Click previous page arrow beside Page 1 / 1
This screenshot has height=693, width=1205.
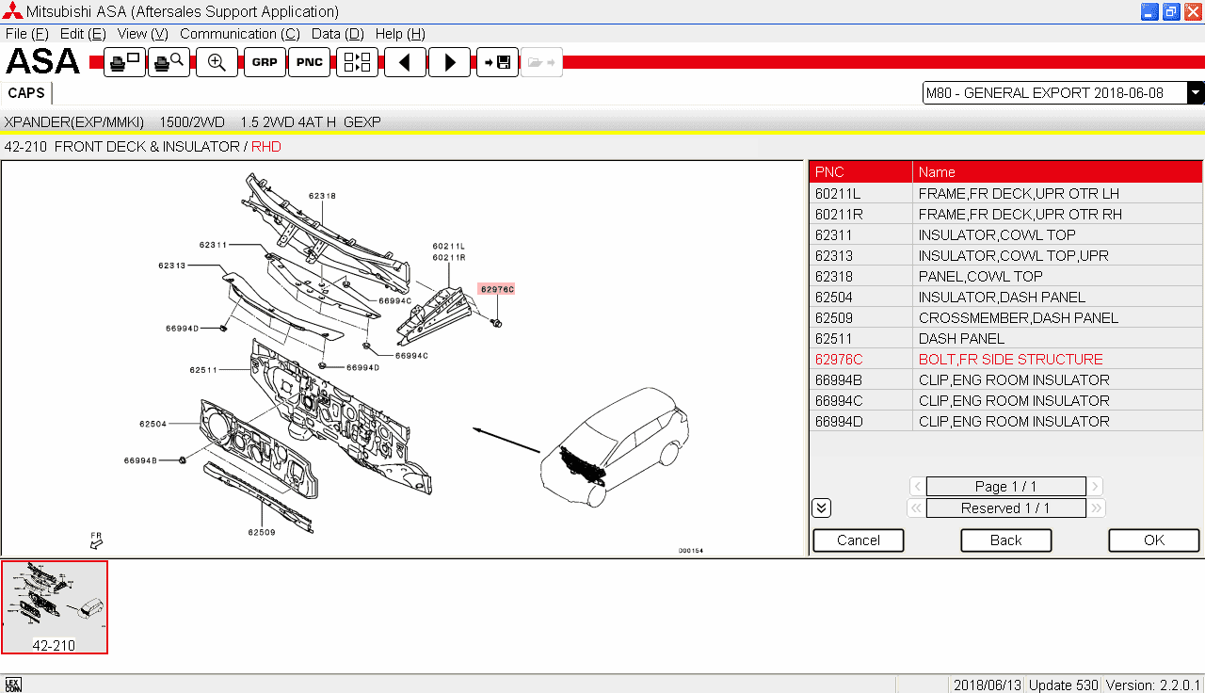pos(917,487)
